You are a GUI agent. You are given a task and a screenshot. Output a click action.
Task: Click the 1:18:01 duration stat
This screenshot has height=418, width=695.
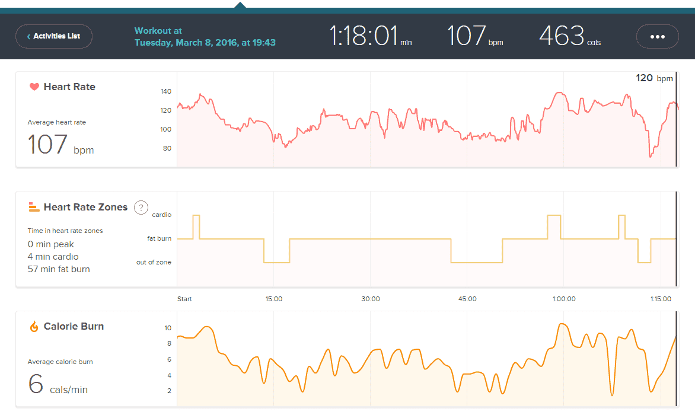(370, 36)
